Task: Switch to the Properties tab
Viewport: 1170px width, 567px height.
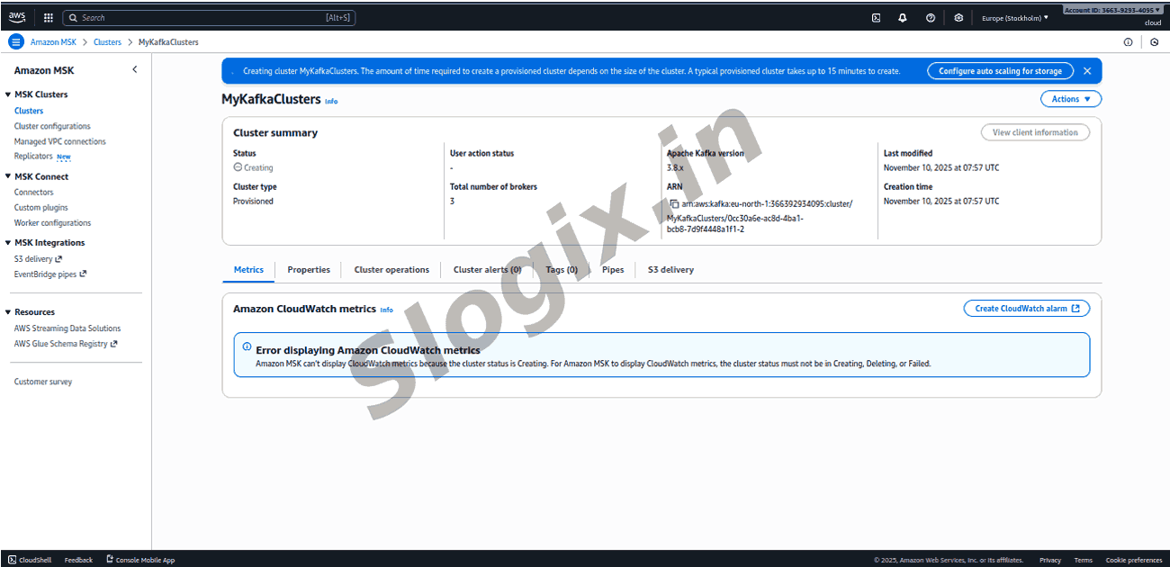Action: [309, 270]
